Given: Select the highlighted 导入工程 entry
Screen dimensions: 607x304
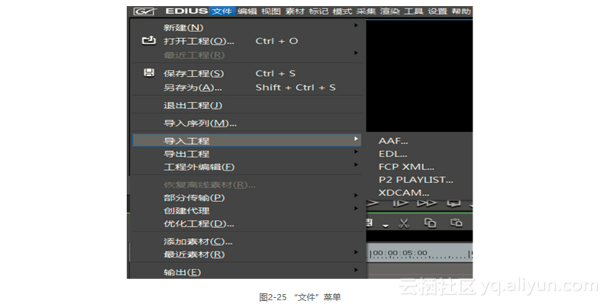Looking at the screenshot, I should coord(247,140).
